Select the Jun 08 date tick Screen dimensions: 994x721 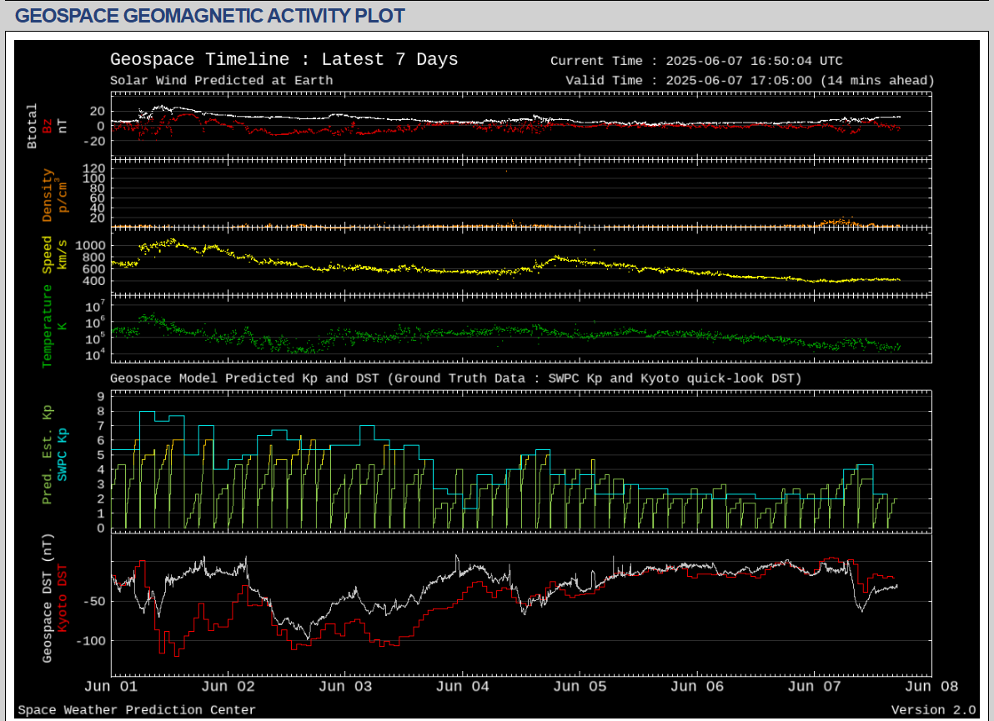[x=931, y=687]
